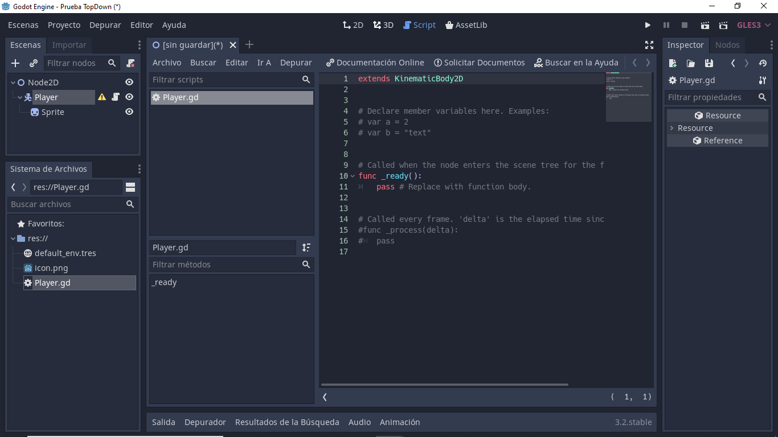Image resolution: width=778 pixels, height=437 pixels.
Task: Switch to 3D workspace
Action: click(x=383, y=25)
